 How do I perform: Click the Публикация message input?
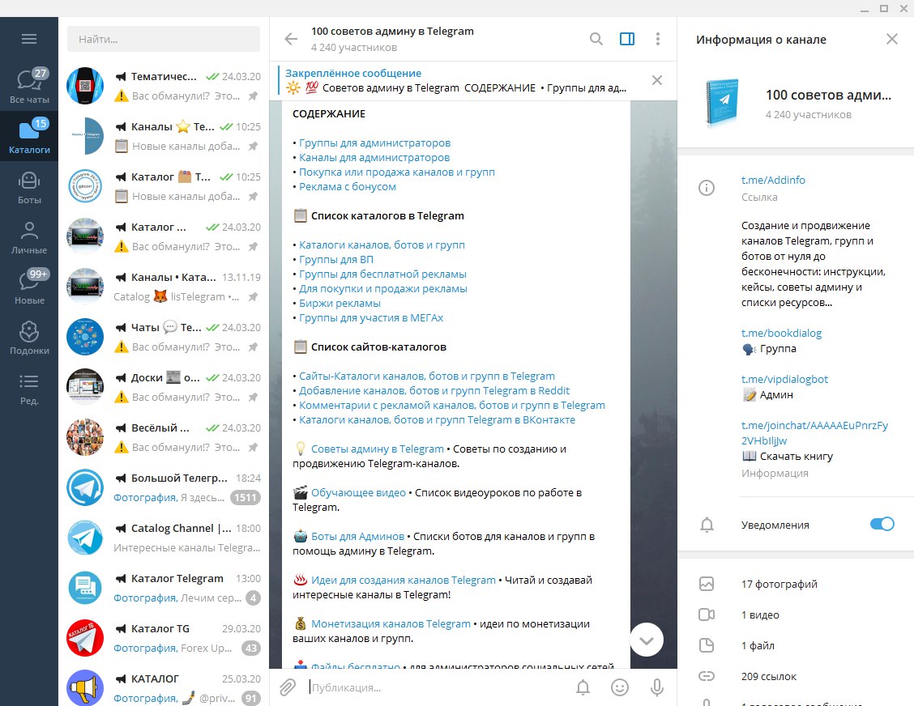point(438,687)
